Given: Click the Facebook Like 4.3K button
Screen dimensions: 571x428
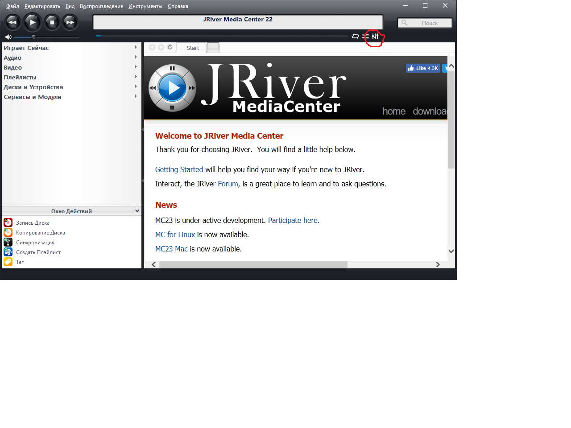Looking at the screenshot, I should coord(423,68).
